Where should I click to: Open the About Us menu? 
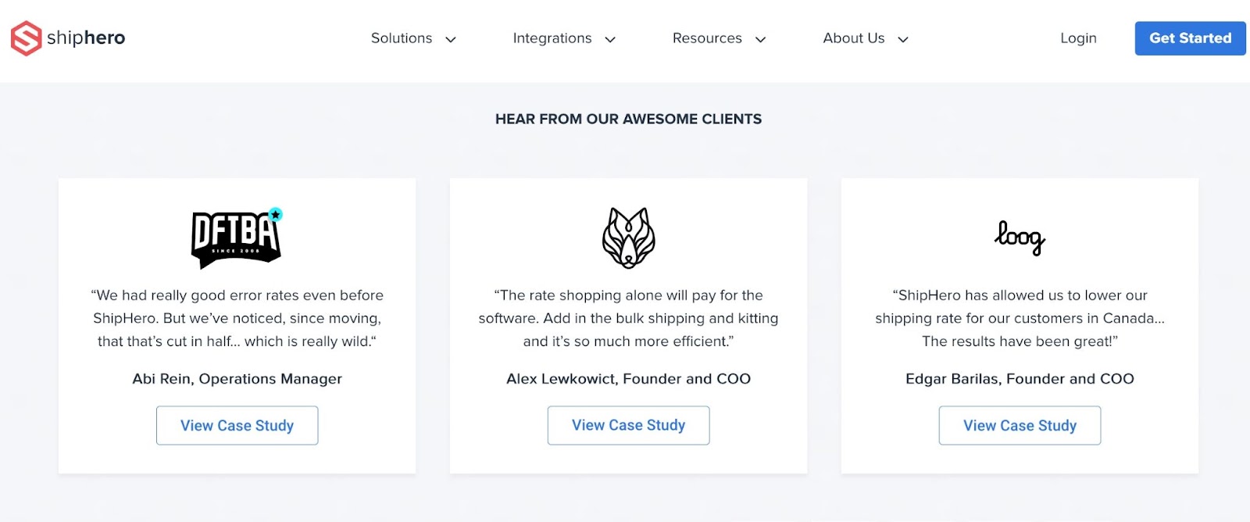854,38
